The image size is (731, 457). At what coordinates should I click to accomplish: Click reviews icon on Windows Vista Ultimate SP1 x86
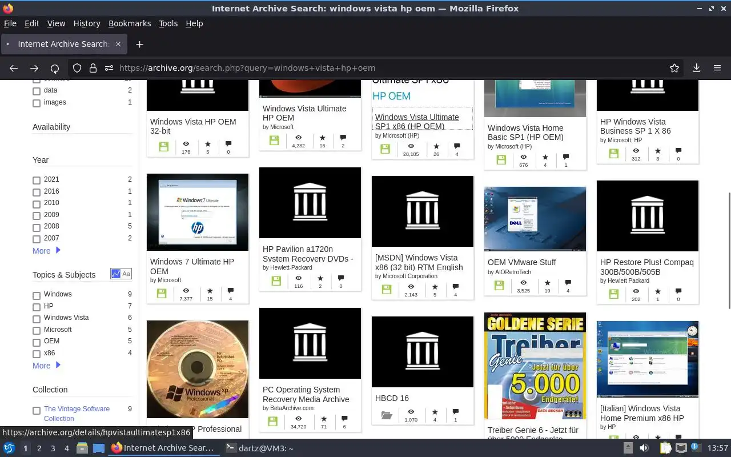[457, 146]
